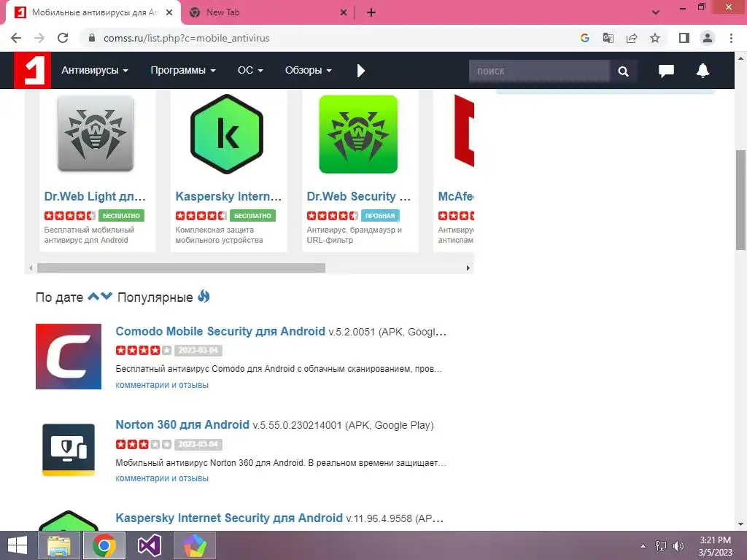
Task: Reload the page with refresh icon
Action: click(63, 38)
